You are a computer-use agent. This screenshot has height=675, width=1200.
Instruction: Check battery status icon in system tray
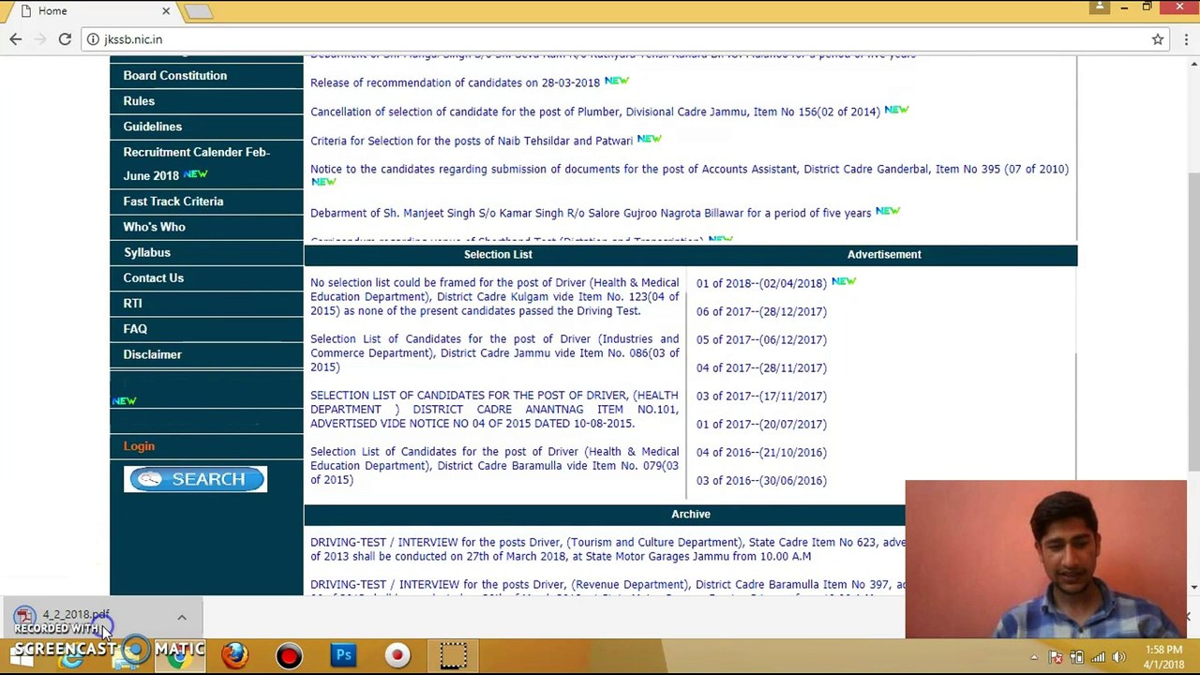tap(1076, 657)
